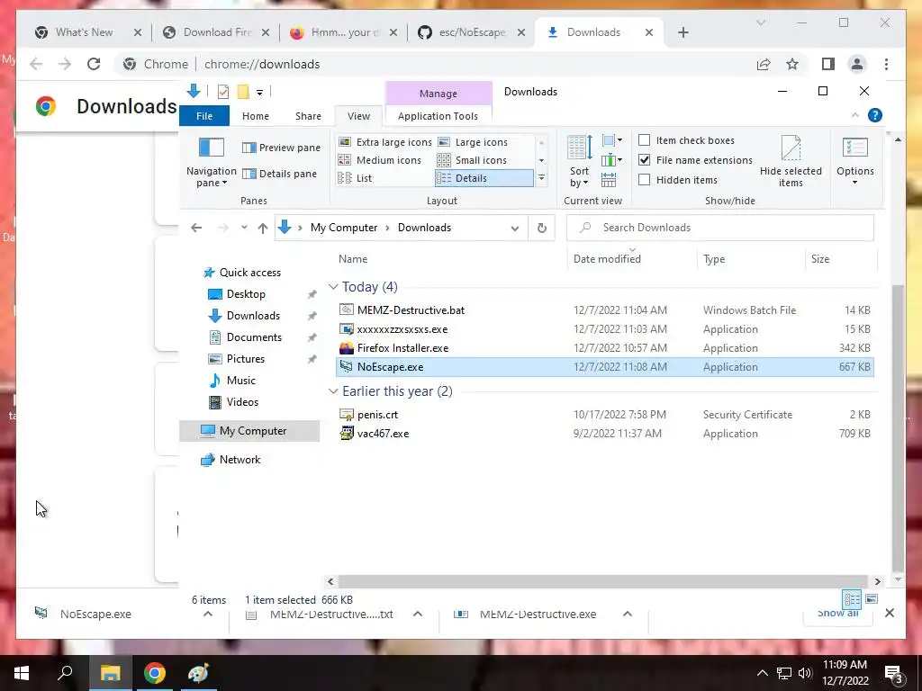Open Chrome side panel icon

(x=828, y=64)
